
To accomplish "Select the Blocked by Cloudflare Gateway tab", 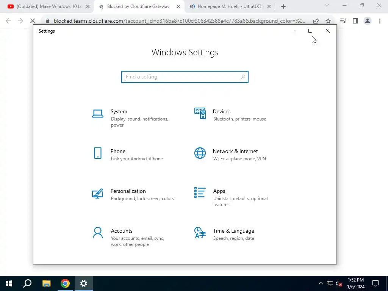I will pyautogui.click(x=138, y=6).
